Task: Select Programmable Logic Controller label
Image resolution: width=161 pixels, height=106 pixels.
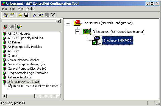Action: click(x=28, y=73)
